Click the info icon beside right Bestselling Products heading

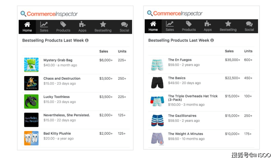point(212,40)
